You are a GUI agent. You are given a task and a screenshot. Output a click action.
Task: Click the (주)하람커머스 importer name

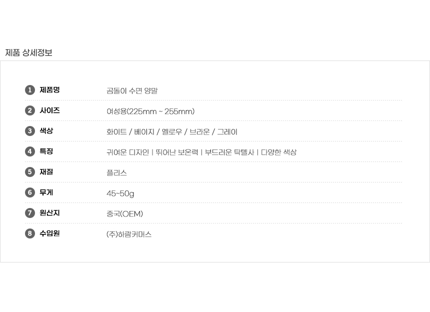(x=129, y=234)
